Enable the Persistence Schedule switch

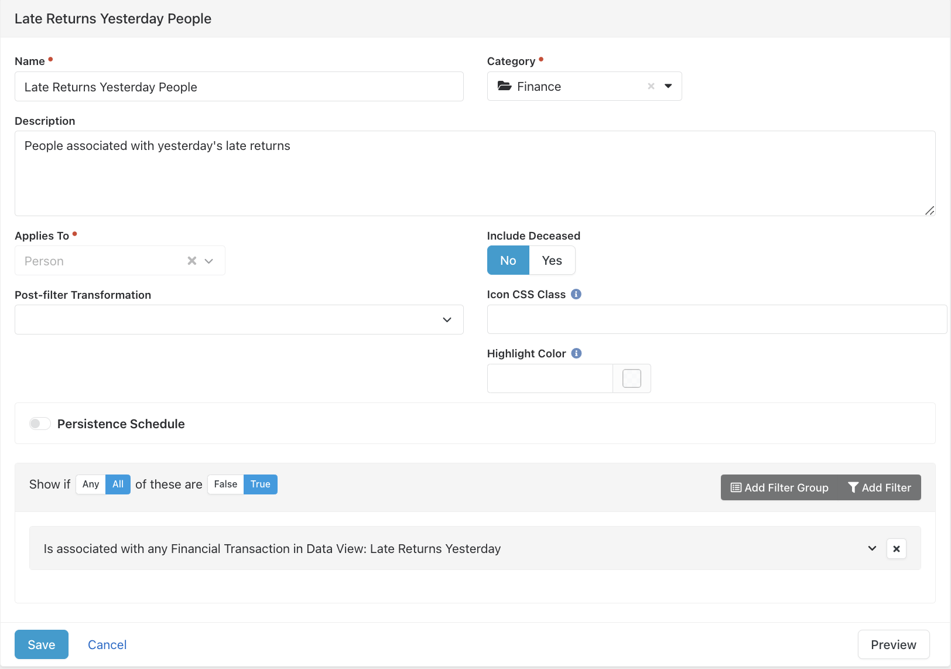40,424
